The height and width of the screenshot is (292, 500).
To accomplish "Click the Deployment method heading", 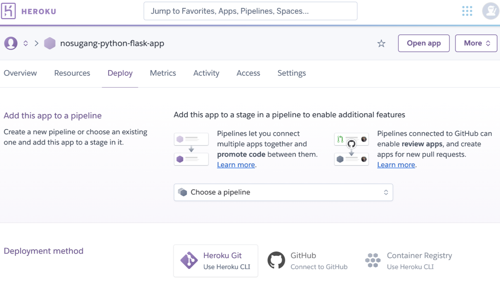I will pos(43,251).
